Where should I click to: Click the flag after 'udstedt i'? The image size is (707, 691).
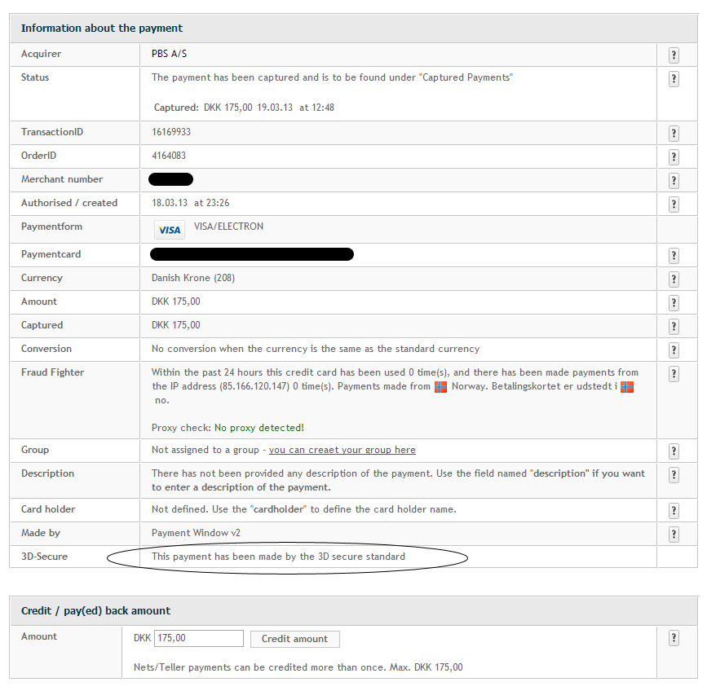[x=627, y=387]
